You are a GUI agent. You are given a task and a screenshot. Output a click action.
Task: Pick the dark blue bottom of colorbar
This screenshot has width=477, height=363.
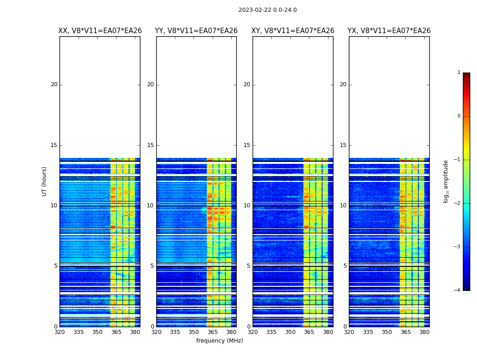(x=466, y=288)
